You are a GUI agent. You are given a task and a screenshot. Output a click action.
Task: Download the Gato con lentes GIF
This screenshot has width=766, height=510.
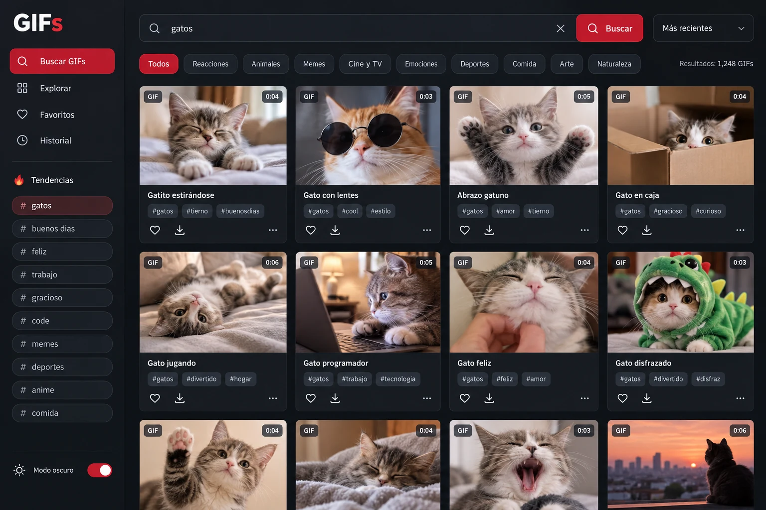point(335,230)
